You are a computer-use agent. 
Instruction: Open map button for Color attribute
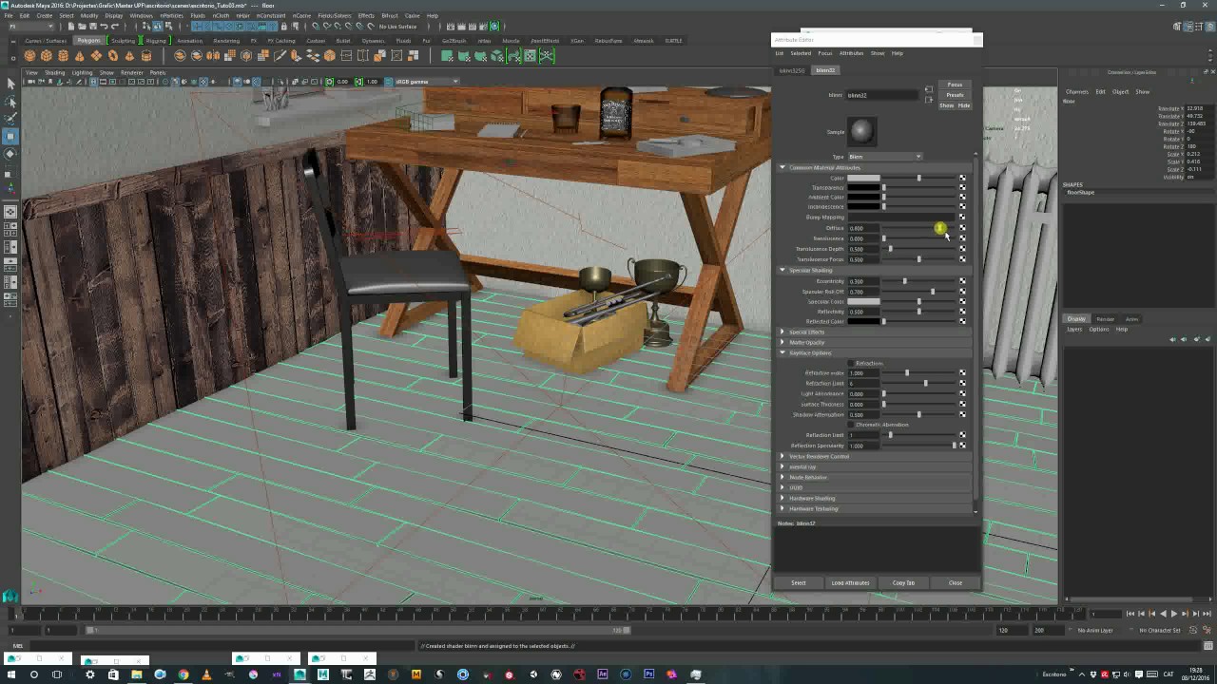pyautogui.click(x=962, y=178)
